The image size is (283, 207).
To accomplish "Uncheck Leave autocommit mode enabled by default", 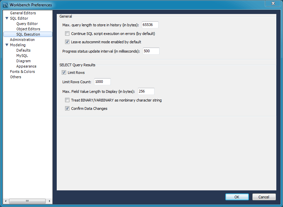I will pos(67,42).
